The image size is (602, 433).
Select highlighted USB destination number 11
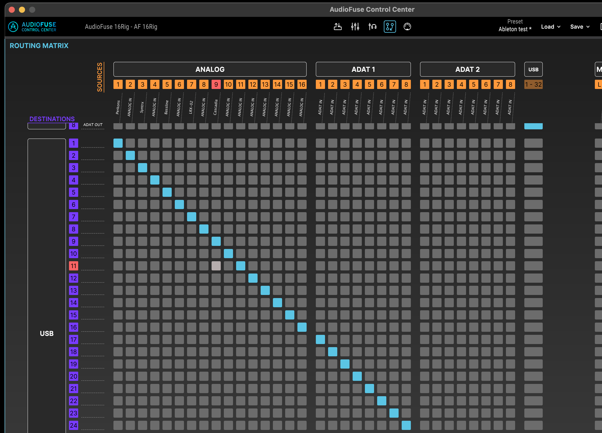(x=74, y=266)
